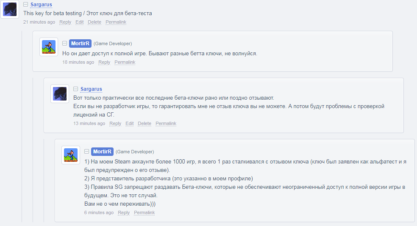Click MortirR badge on 18 minutes comment

(x=81, y=44)
